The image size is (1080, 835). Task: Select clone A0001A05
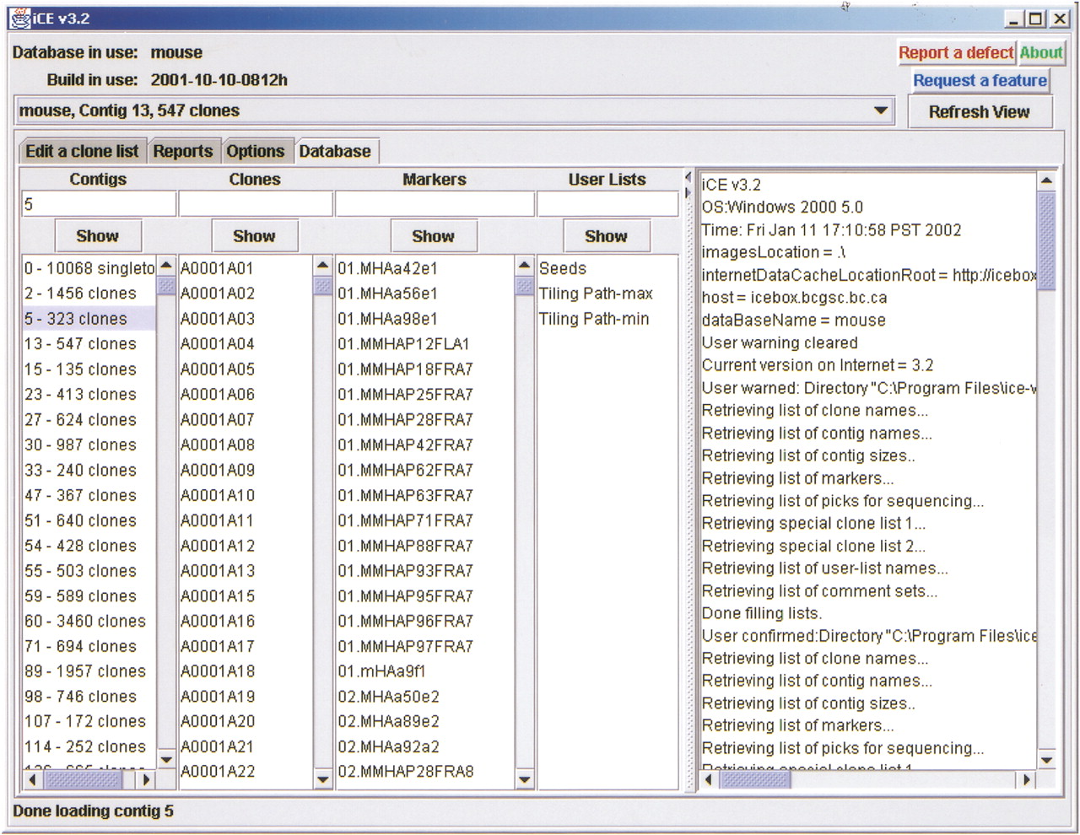pyautogui.click(x=246, y=369)
